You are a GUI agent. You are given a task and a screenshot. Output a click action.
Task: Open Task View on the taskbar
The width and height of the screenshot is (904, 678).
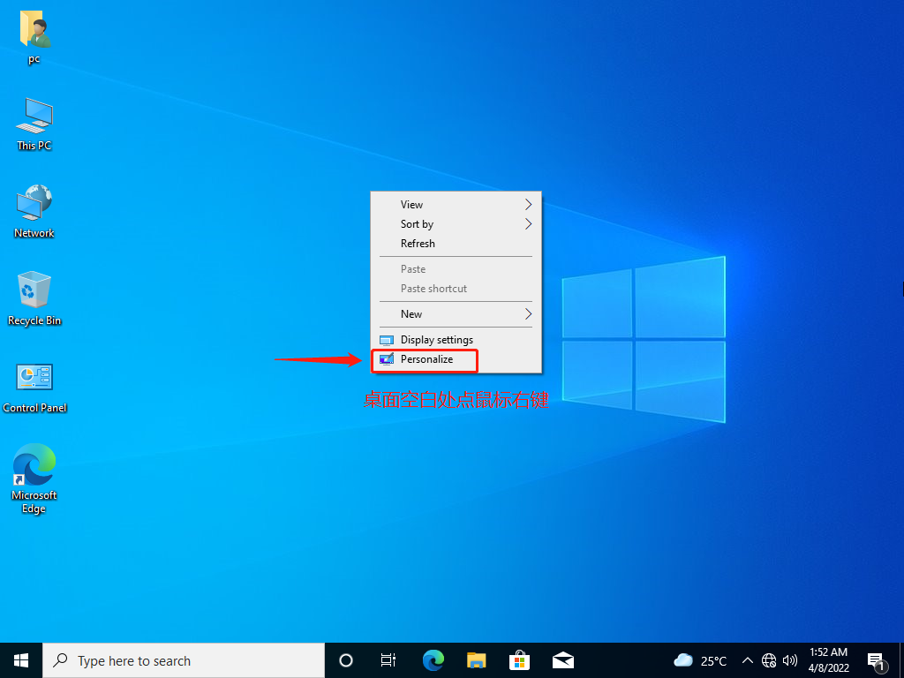coord(388,659)
